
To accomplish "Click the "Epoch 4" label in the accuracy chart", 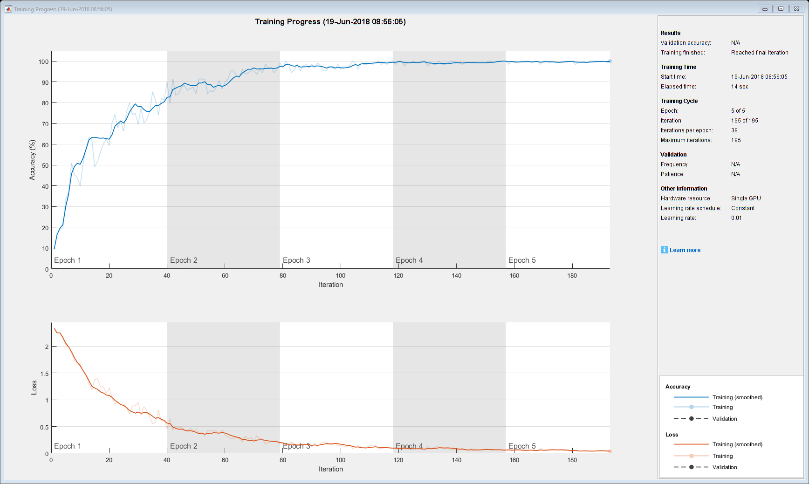I will point(409,260).
